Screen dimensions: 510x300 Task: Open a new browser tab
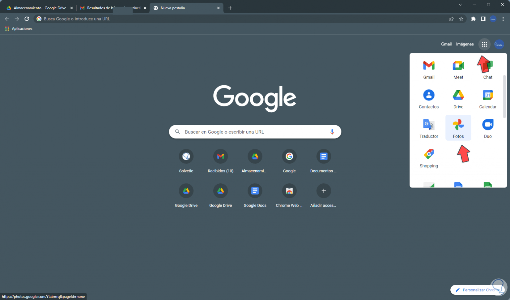coord(230,8)
